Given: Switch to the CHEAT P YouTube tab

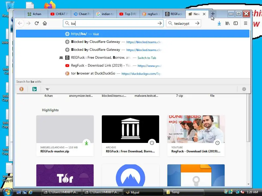Looking at the screenshot, I should point(59,14).
